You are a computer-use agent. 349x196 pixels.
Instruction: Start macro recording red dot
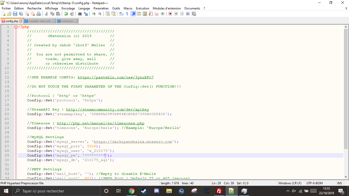point(170,14)
